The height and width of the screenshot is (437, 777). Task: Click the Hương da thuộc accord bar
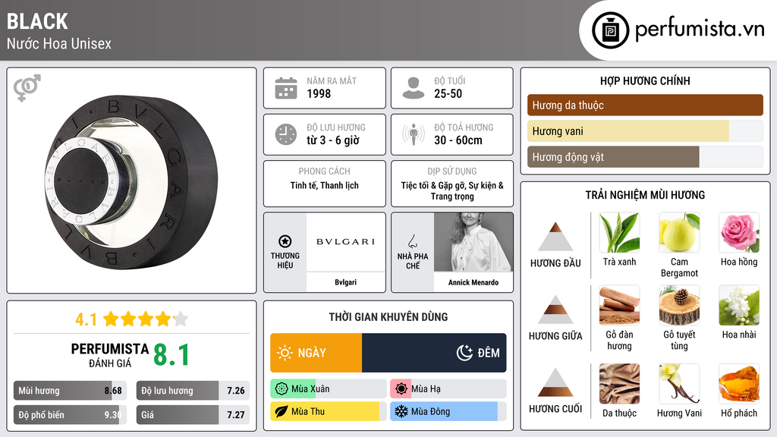tap(645, 105)
